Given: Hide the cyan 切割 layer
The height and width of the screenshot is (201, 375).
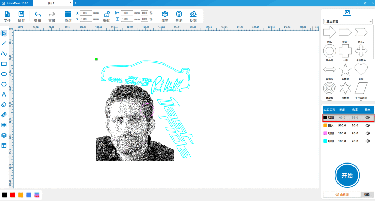Looking at the screenshot, I should click(x=368, y=141).
